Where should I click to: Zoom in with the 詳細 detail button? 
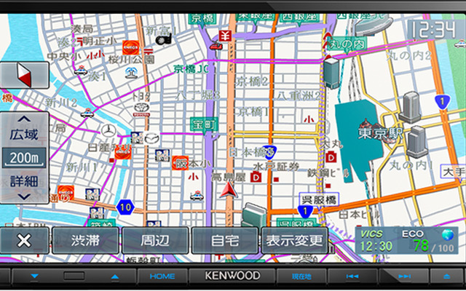point(24,186)
